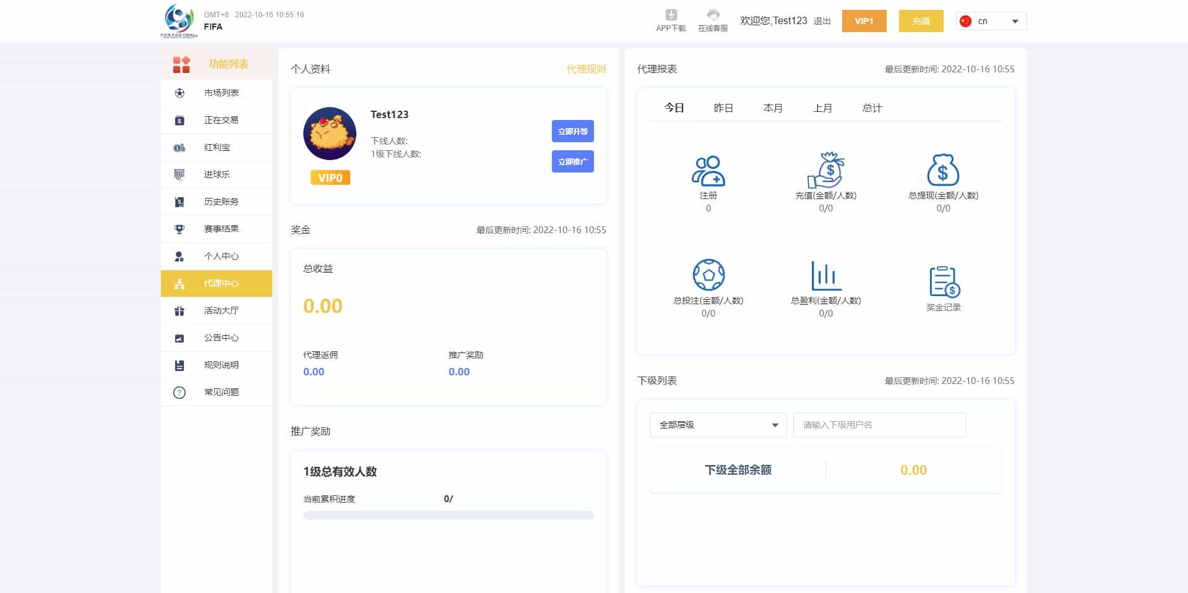Click the football icon beside 市场列表
The width and height of the screenshot is (1188, 593).
tap(179, 93)
